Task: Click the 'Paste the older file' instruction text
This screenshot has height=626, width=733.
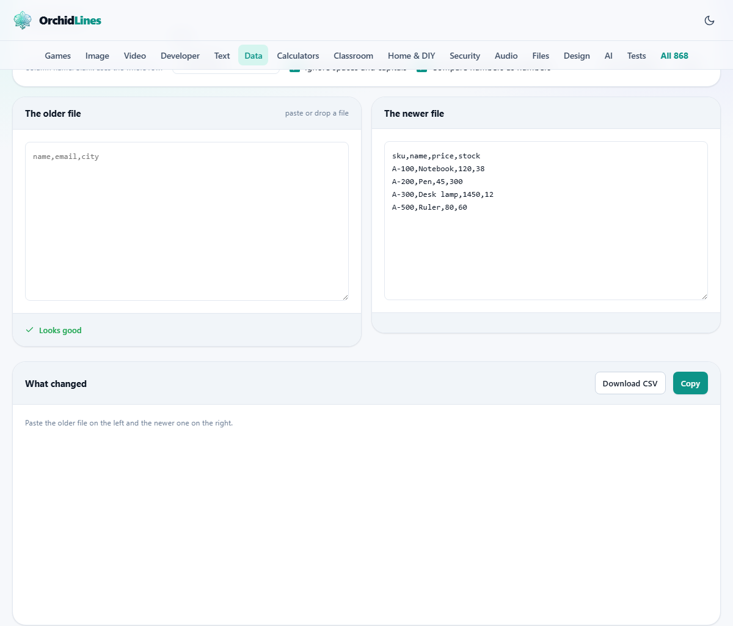Action: [x=129, y=423]
